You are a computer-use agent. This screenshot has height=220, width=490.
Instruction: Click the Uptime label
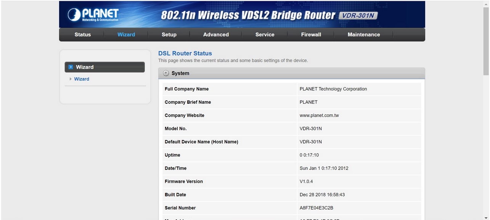[172, 155]
